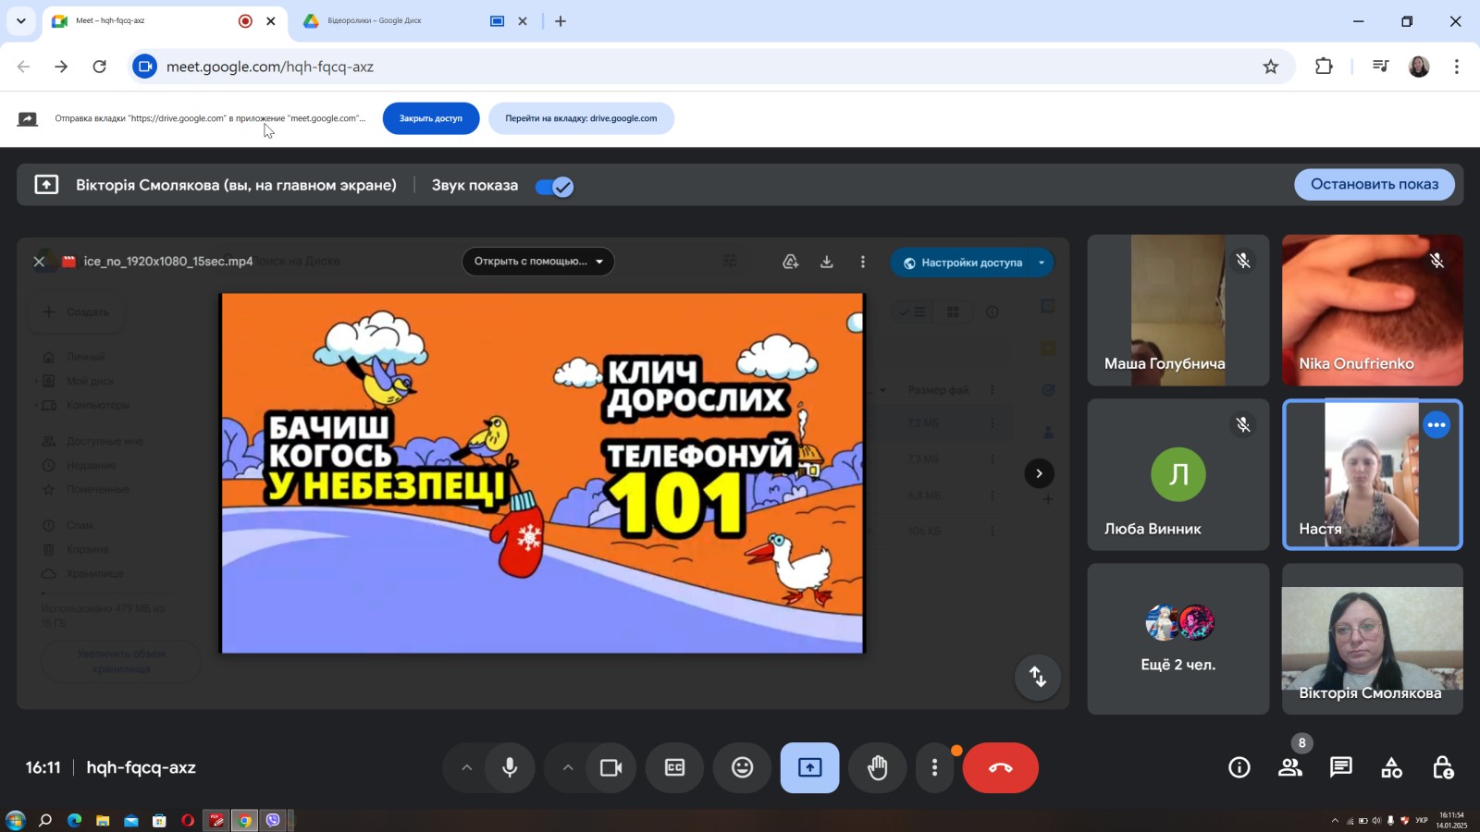Screen dimensions: 1480x832
Task: Open File Explorer from taskbar
Action: (103, 820)
